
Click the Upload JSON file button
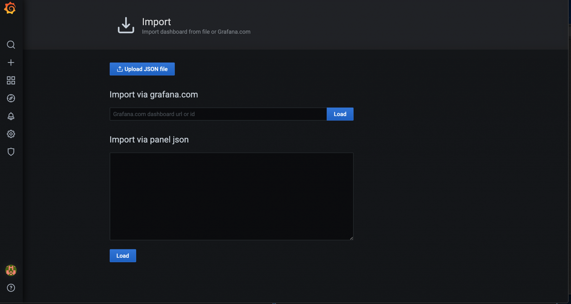(x=142, y=69)
